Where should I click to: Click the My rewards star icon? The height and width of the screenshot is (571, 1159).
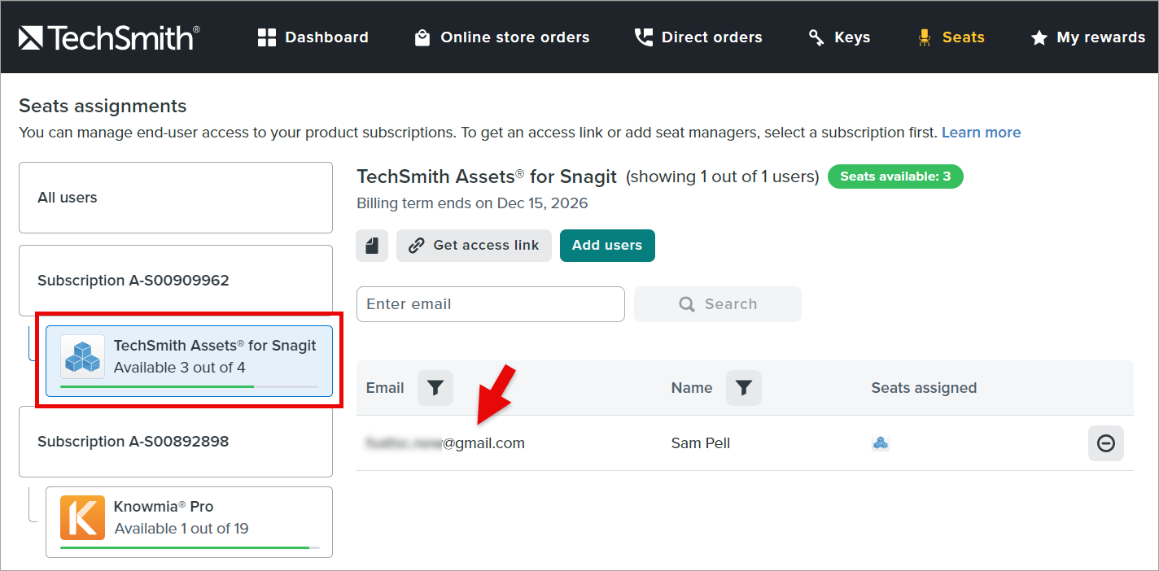click(x=1039, y=37)
